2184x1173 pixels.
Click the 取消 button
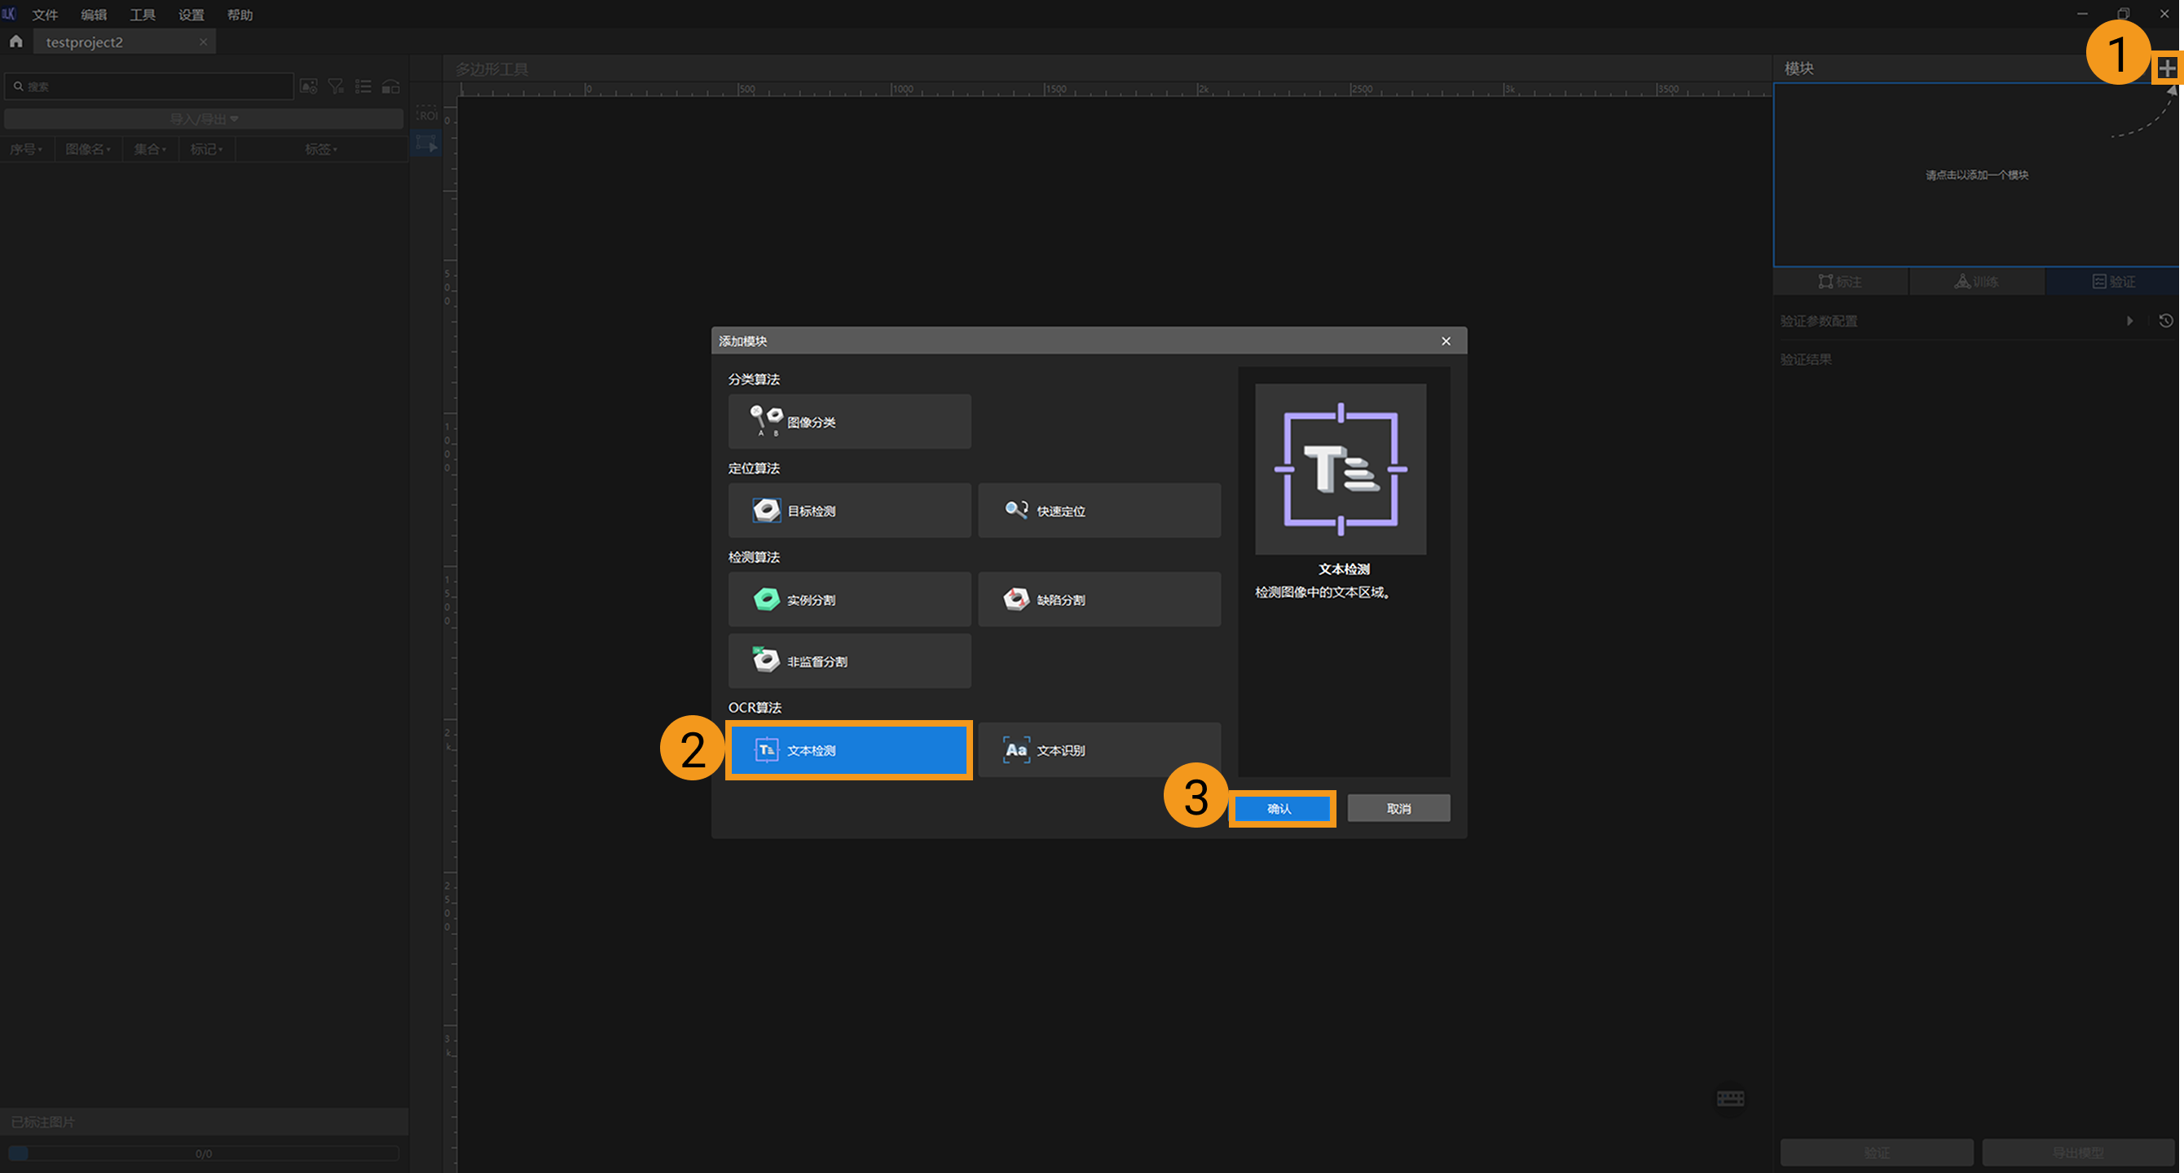[x=1398, y=809]
